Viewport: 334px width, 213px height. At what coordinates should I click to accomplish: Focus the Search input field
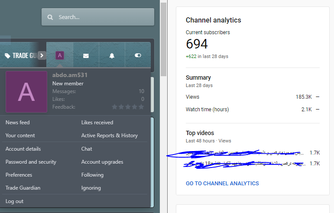tap(98, 17)
